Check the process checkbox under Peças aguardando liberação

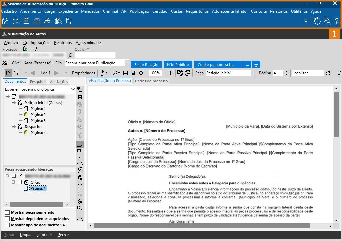point(14,176)
